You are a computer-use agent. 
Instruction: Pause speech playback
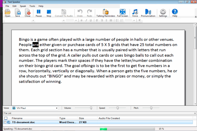pos(39,13)
